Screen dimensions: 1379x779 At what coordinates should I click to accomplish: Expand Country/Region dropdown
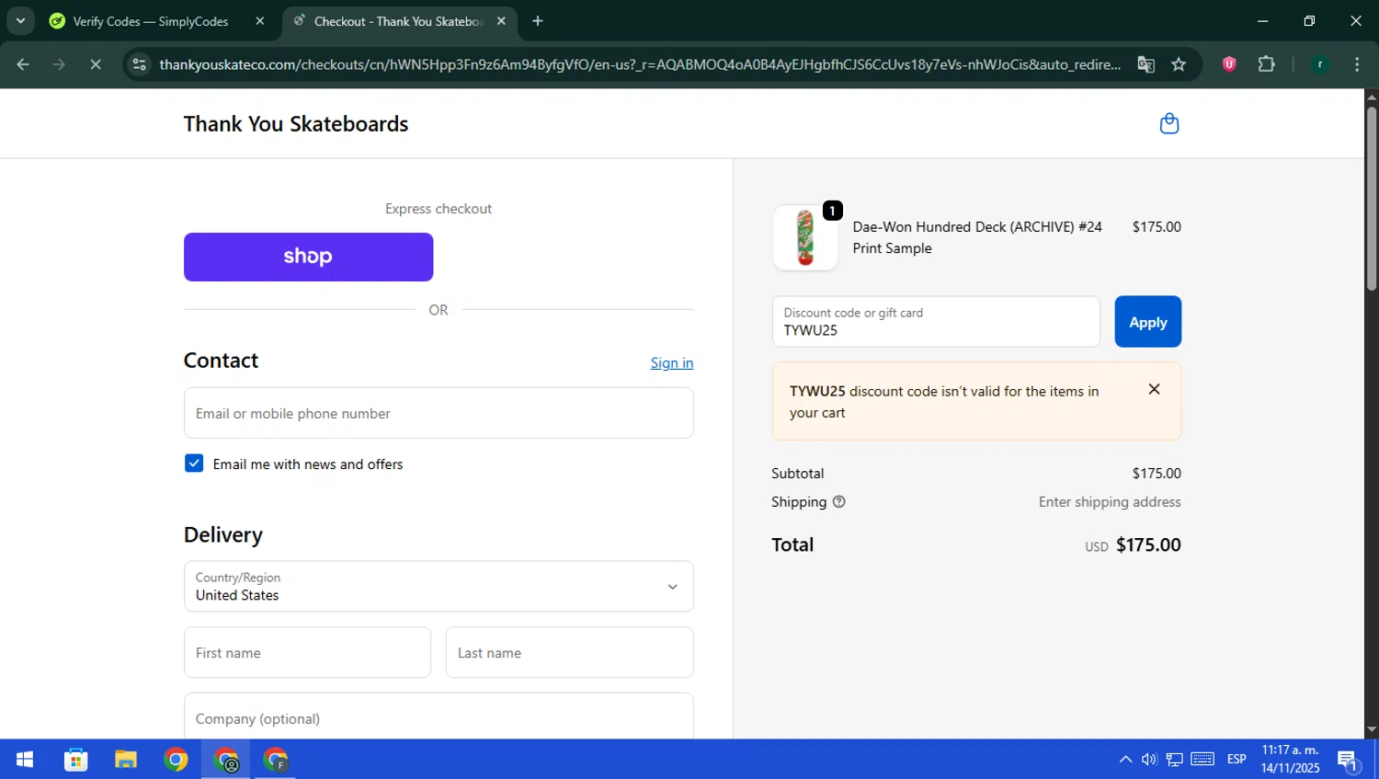(x=439, y=587)
